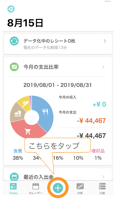Open the 分析 analysis tab
117x199 pixels.
pyautogui.click(x=80, y=189)
